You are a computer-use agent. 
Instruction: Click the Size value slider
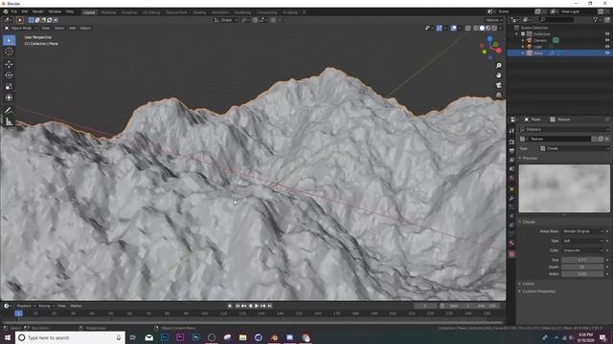(x=582, y=260)
